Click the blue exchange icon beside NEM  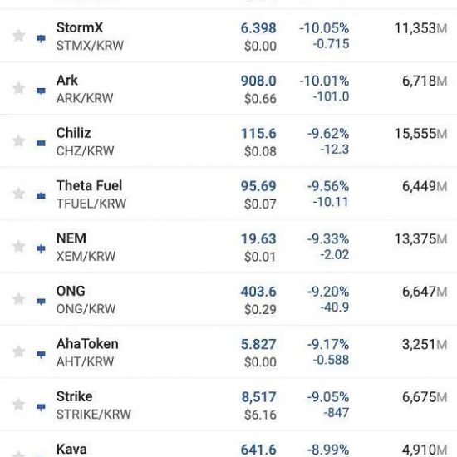pyautogui.click(x=41, y=248)
